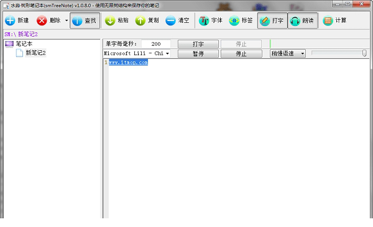Click the 新建 (New) plus icon
Screen dimensions: 373x227
click(10, 20)
